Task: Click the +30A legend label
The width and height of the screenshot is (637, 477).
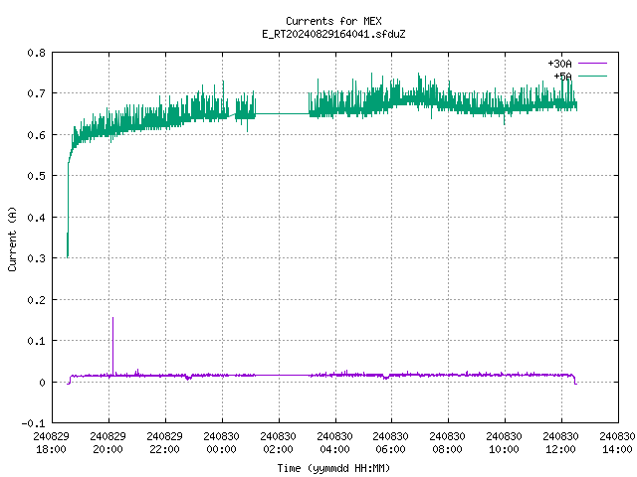Action: click(x=559, y=64)
